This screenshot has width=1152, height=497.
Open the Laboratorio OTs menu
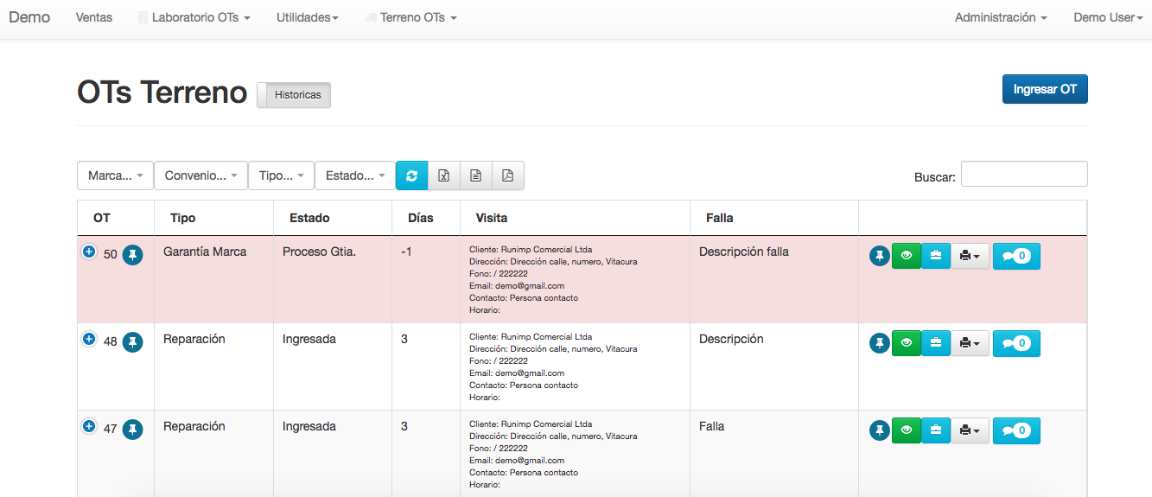(194, 17)
